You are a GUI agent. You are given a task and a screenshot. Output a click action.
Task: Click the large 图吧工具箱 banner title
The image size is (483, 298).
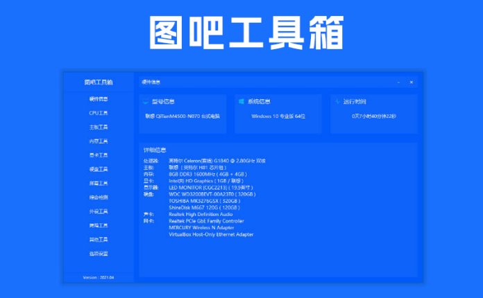[246, 33]
